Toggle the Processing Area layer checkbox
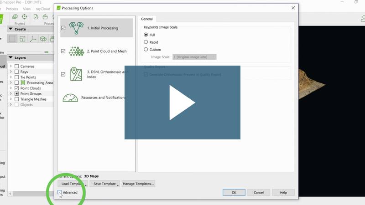The width and height of the screenshot is (365, 205). tap(16, 82)
